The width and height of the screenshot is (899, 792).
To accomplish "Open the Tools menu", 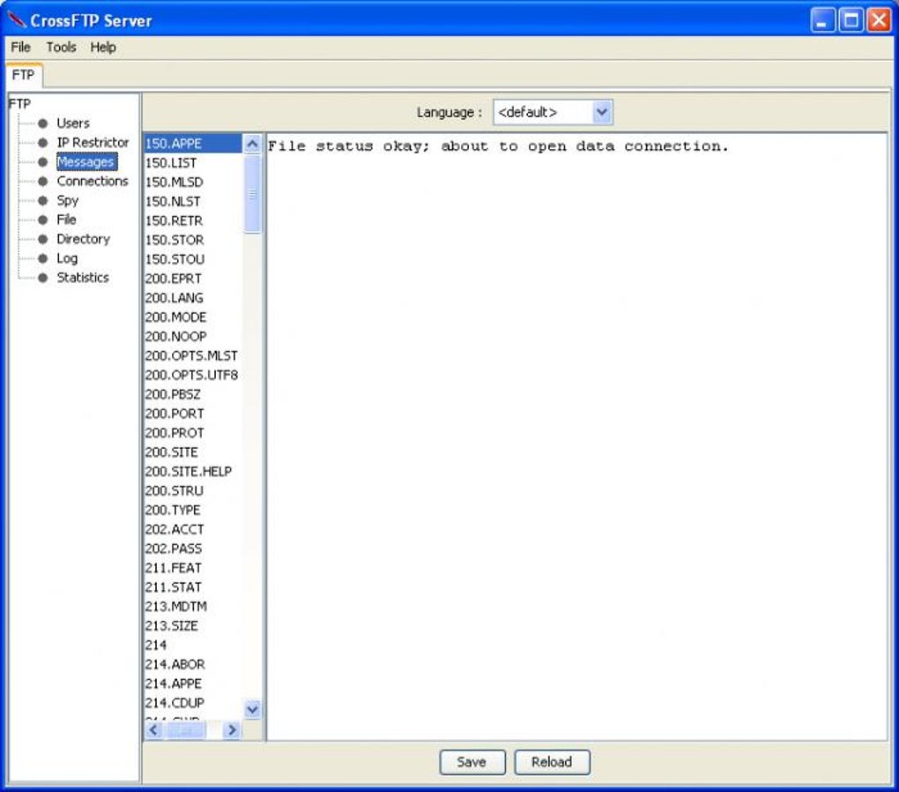I will point(60,48).
